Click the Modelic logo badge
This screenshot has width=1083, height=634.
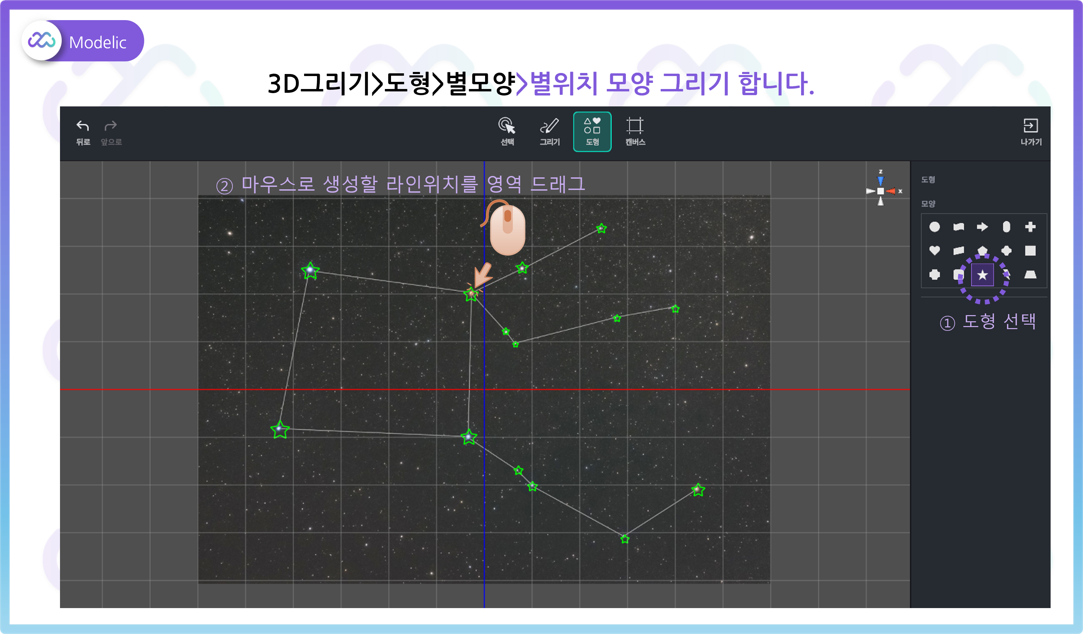(x=83, y=41)
